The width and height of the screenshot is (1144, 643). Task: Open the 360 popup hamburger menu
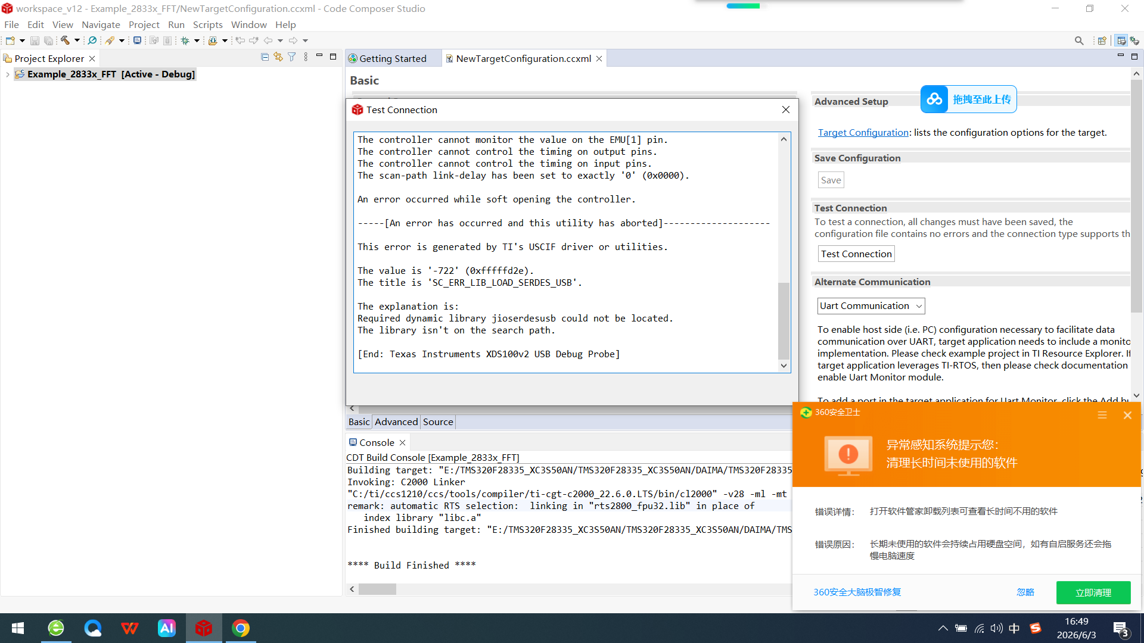pos(1102,415)
